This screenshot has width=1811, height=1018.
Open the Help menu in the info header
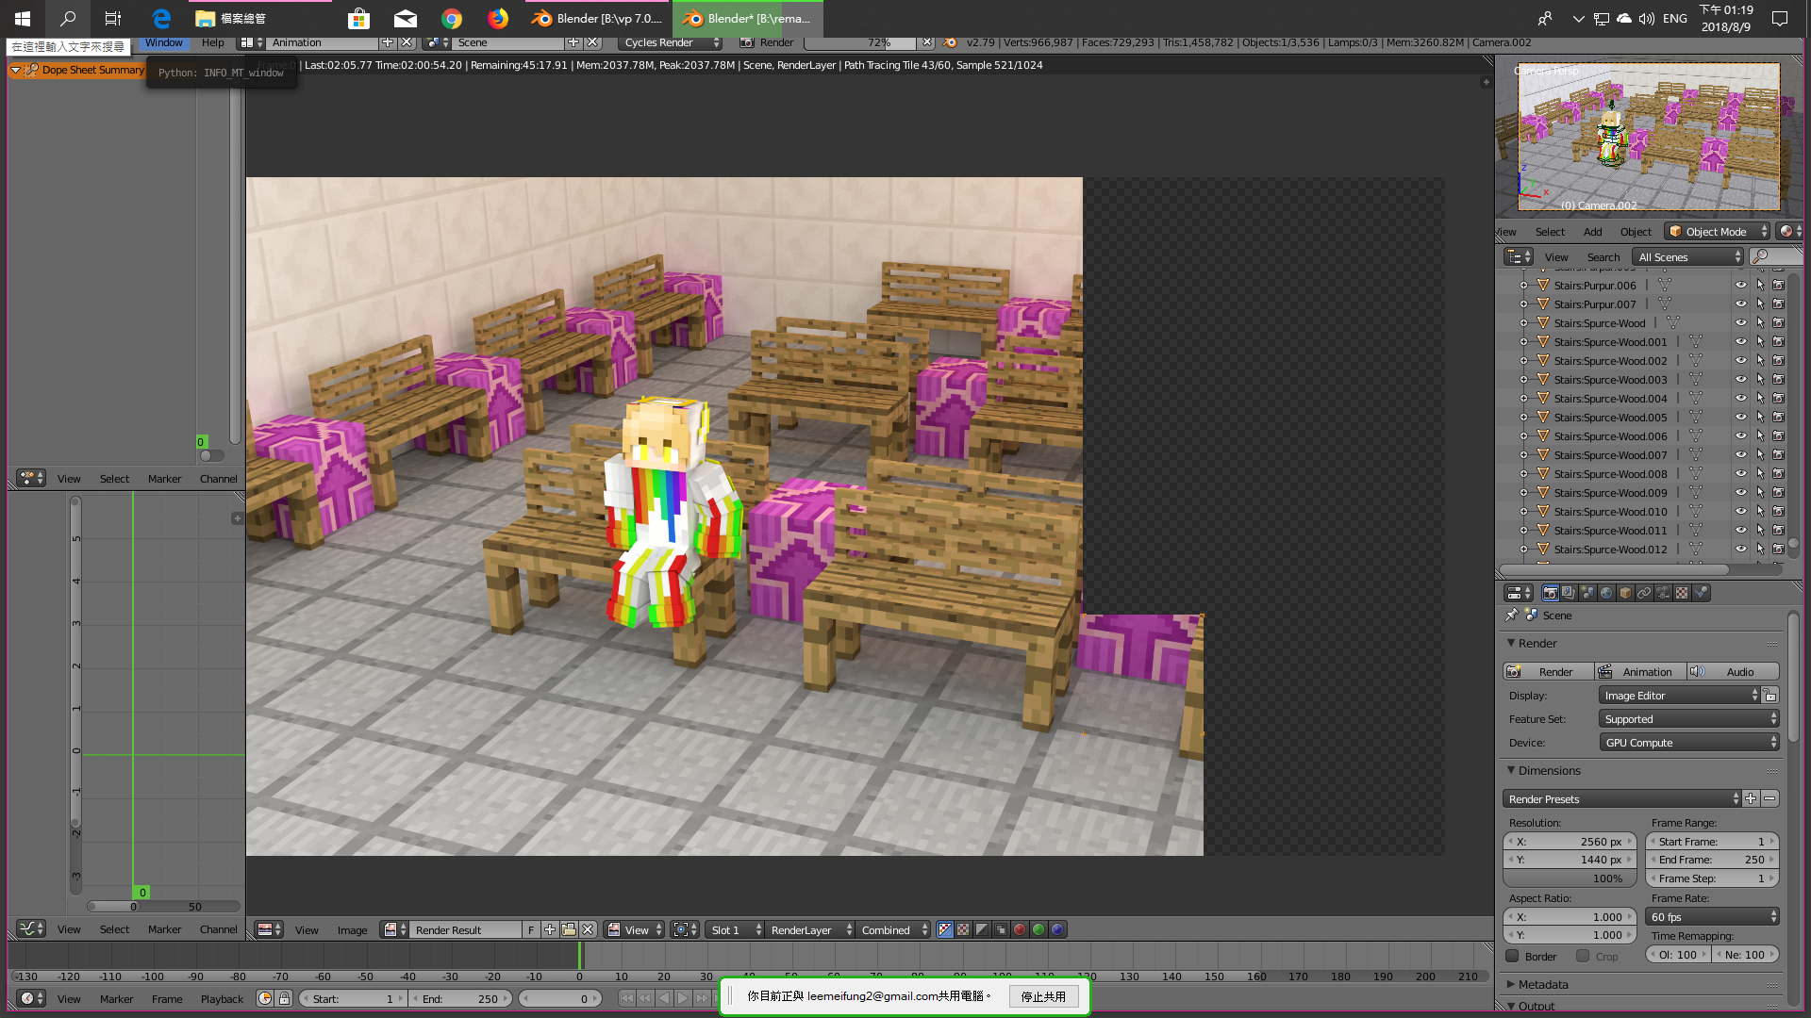click(x=212, y=42)
